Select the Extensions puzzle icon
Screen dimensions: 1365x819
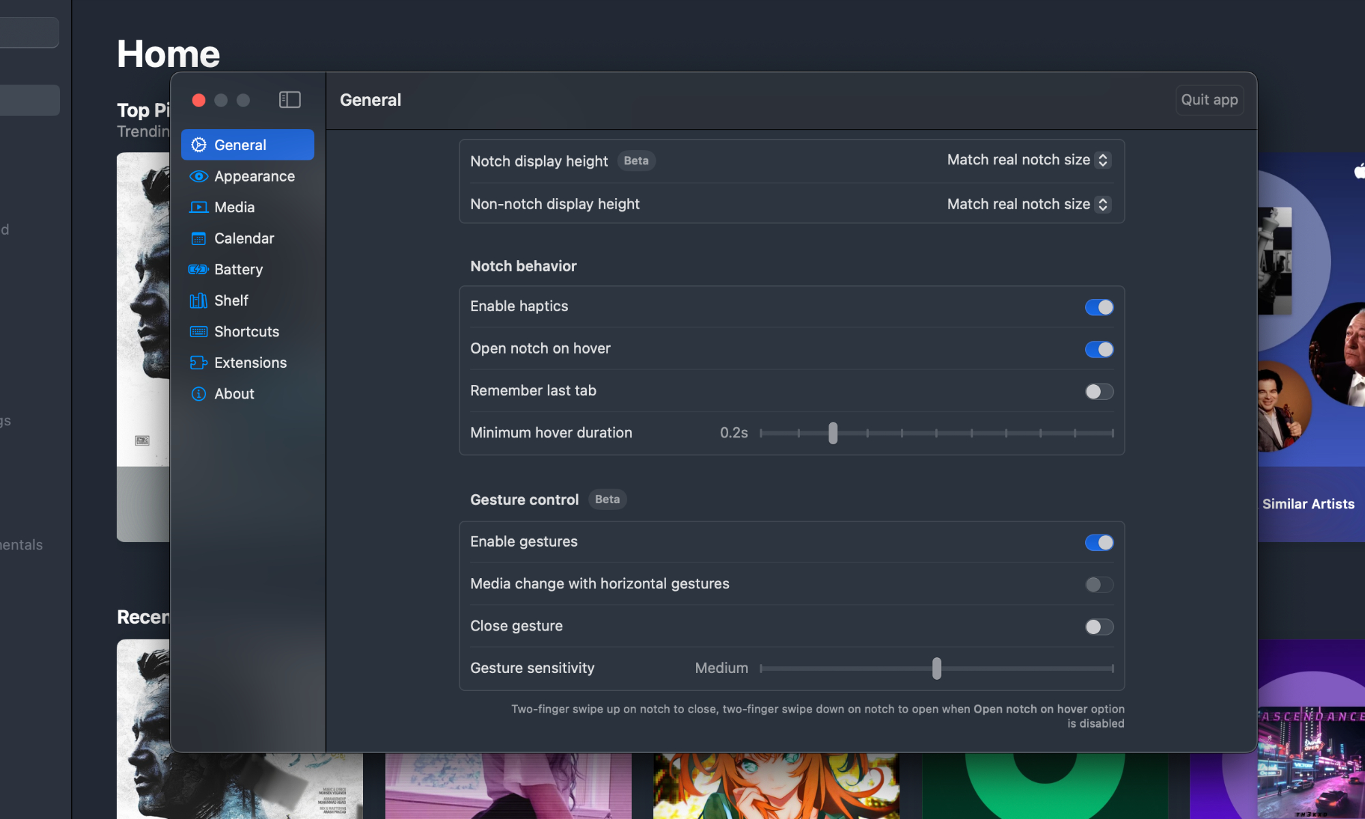(x=198, y=362)
